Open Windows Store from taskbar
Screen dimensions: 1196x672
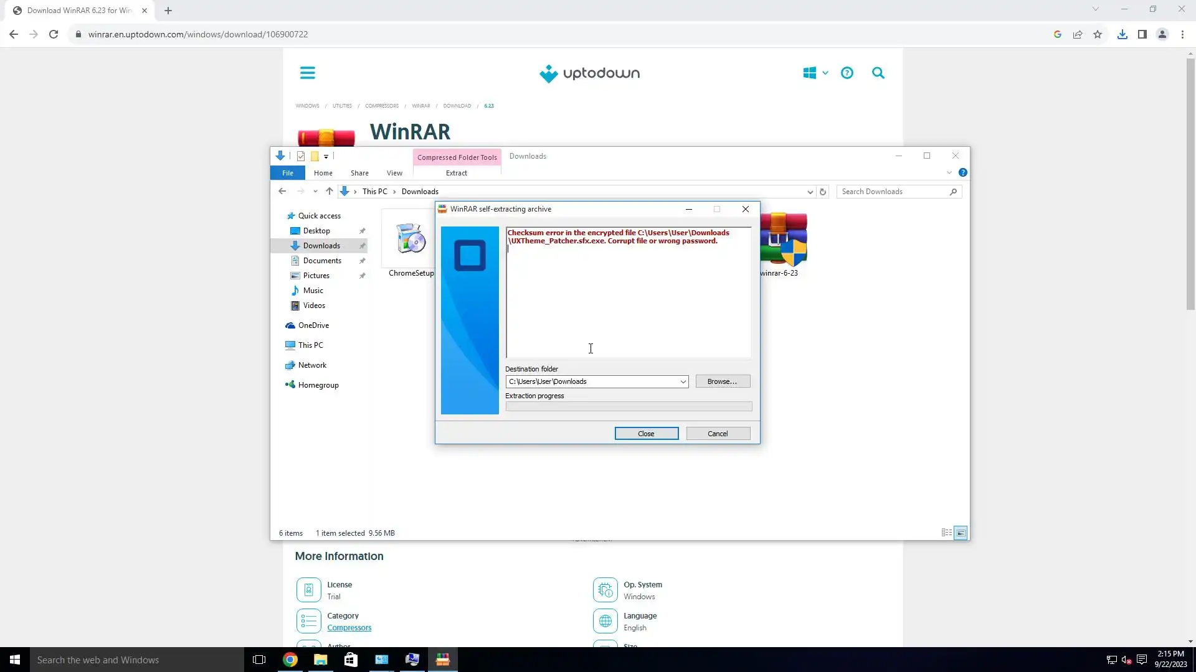(x=351, y=660)
